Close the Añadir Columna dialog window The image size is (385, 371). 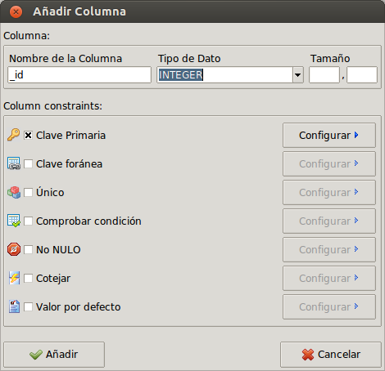click(16, 11)
